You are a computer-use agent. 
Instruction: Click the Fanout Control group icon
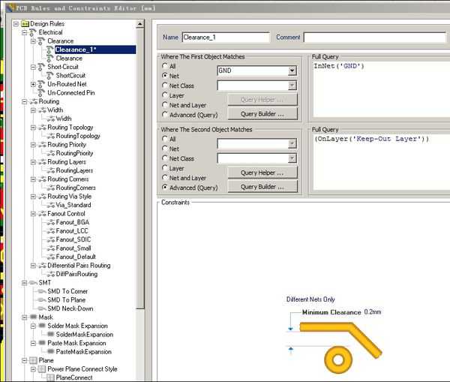click(42, 214)
